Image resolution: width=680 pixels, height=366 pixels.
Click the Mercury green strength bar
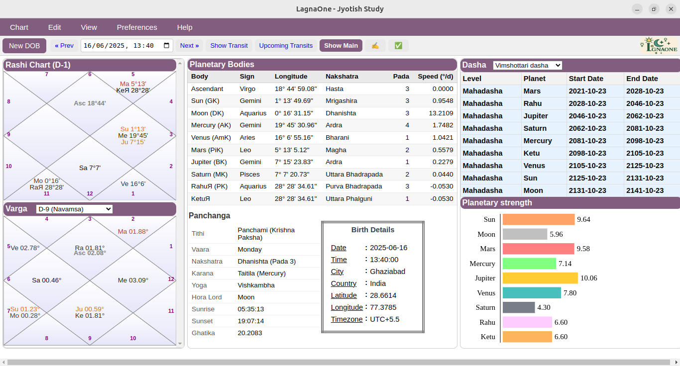pyautogui.click(x=529, y=264)
